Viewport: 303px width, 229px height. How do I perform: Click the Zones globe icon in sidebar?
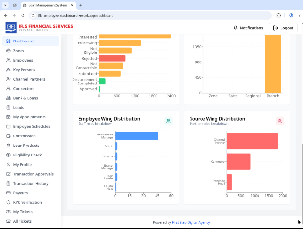pyautogui.click(x=8, y=51)
